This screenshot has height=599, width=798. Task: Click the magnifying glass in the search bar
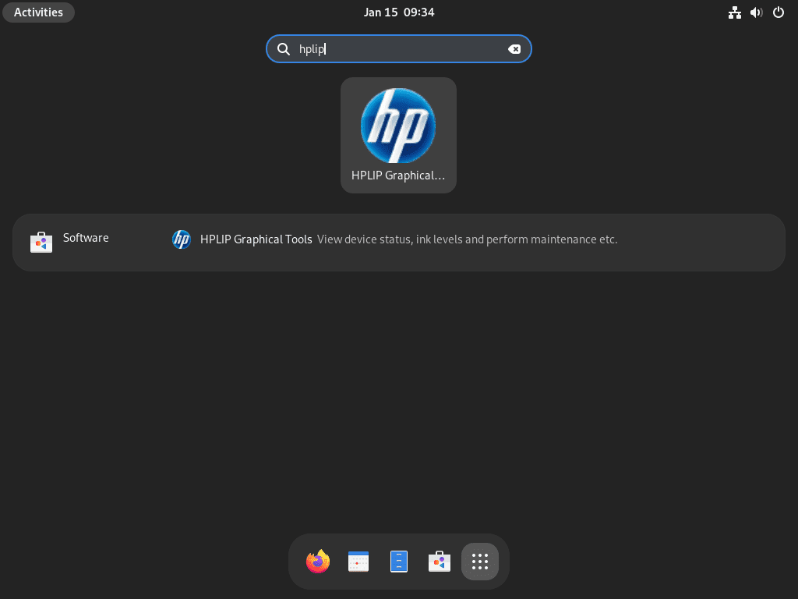click(x=283, y=48)
